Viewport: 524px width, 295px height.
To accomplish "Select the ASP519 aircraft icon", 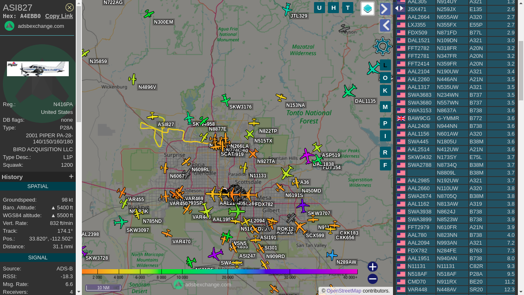I will pos(317,147).
